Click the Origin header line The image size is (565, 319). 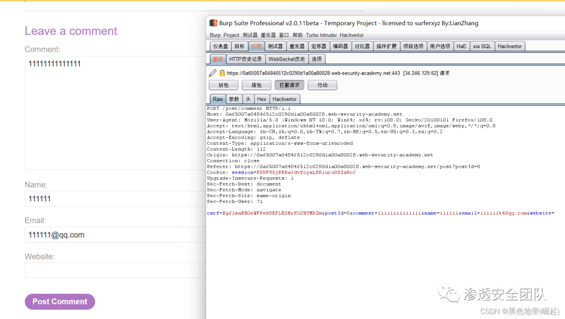320,155
